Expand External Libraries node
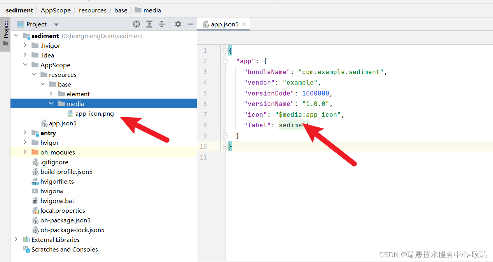Viewport: 493px width, 262px height. [16, 240]
